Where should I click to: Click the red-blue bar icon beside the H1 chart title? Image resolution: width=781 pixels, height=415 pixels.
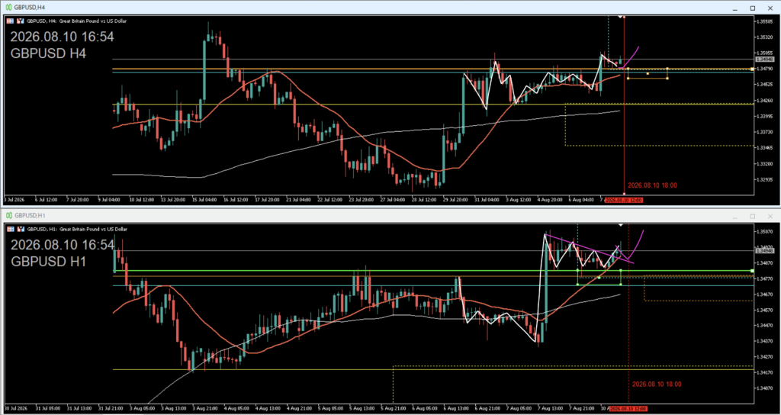click(21, 229)
